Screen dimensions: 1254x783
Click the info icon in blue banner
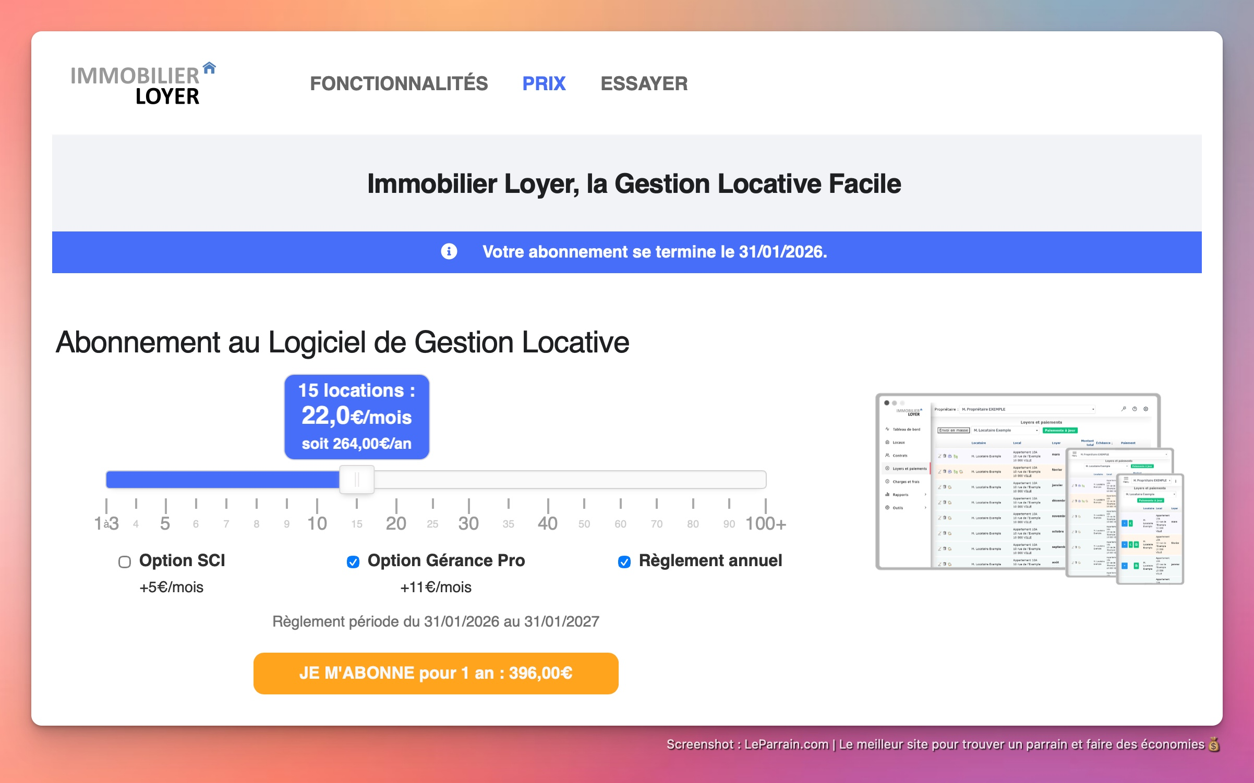pyautogui.click(x=449, y=251)
